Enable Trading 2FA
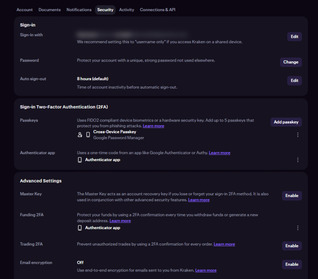Viewport: 318px width, 279px height. point(292,246)
